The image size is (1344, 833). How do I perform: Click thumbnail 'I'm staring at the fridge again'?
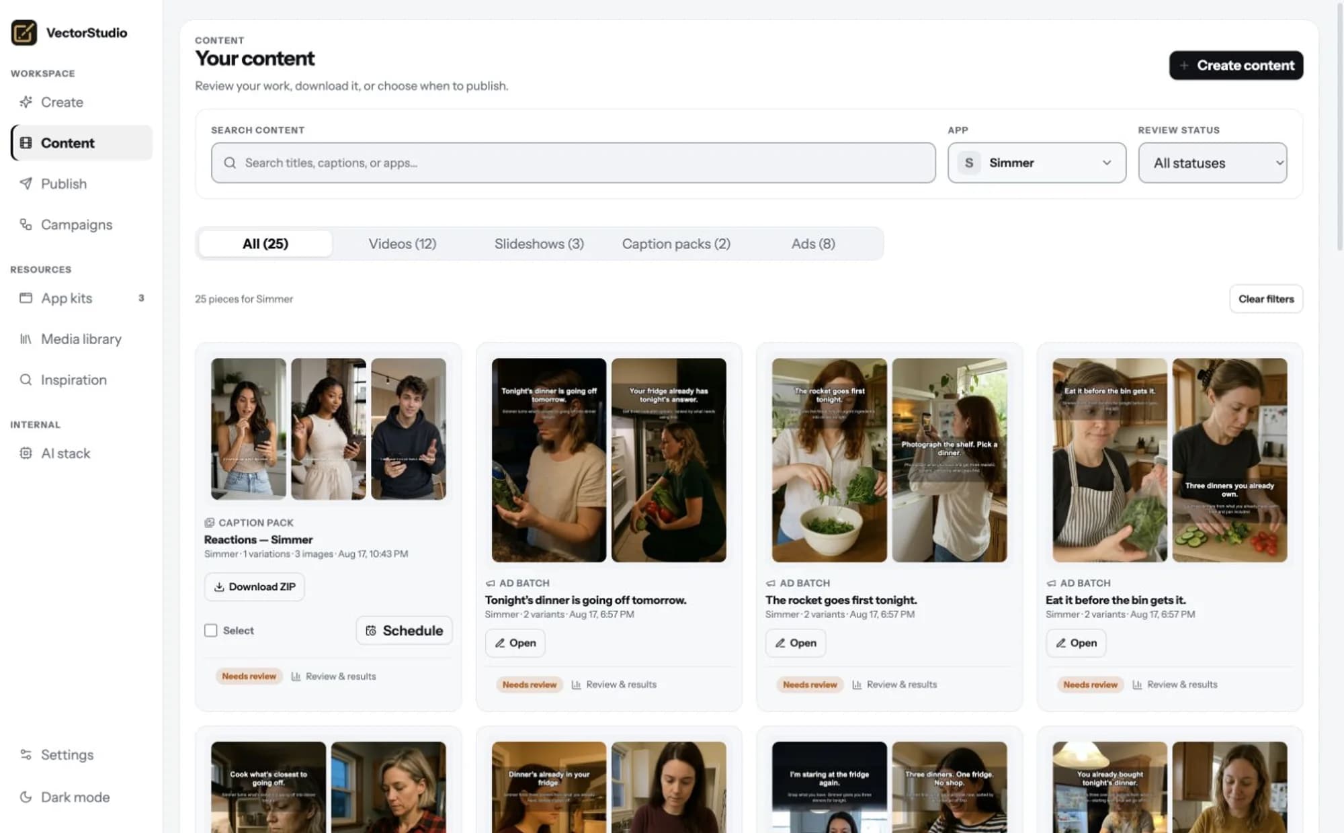(829, 787)
